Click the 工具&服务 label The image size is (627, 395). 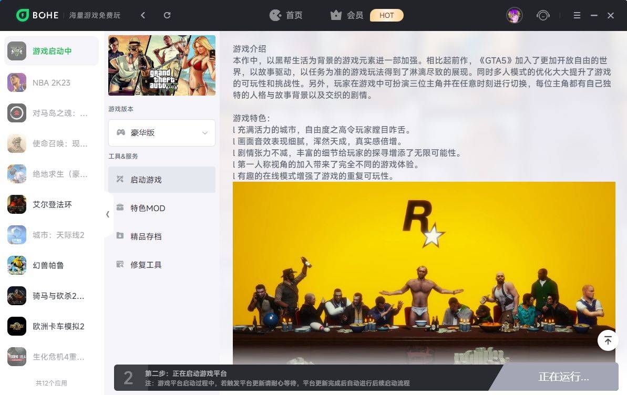[123, 156]
